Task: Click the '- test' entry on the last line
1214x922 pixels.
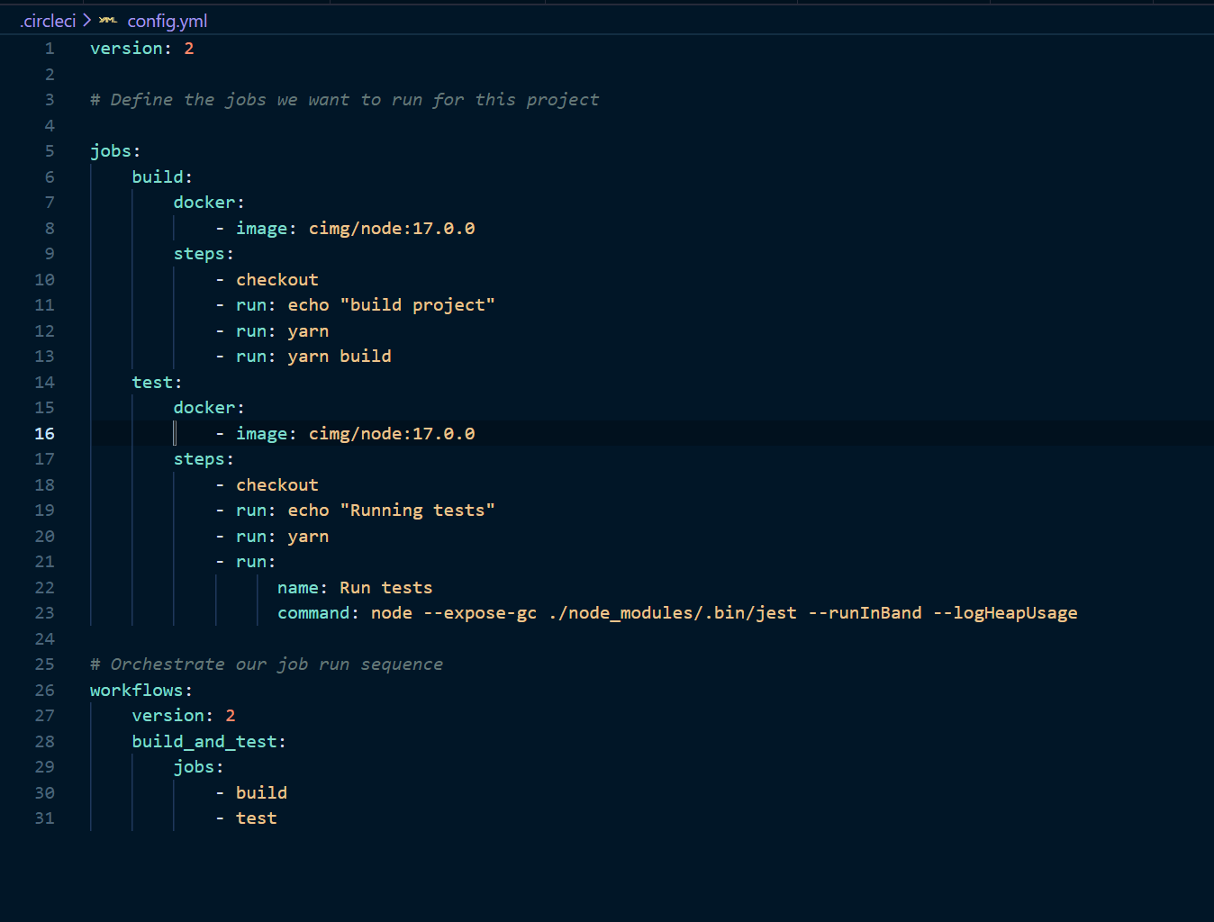Action: (x=255, y=818)
